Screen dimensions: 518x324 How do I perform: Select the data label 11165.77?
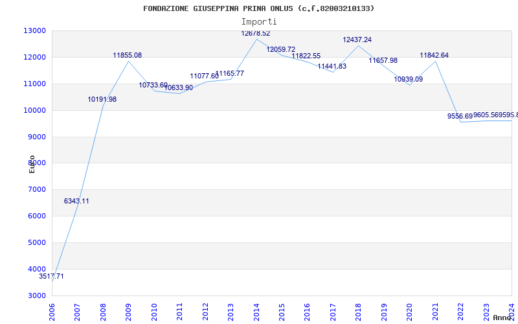[x=230, y=73]
